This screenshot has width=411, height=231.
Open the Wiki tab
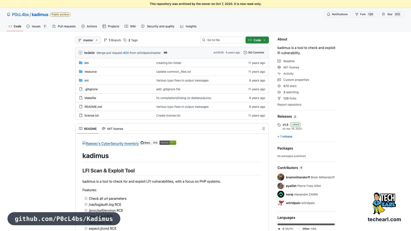tap(130, 26)
